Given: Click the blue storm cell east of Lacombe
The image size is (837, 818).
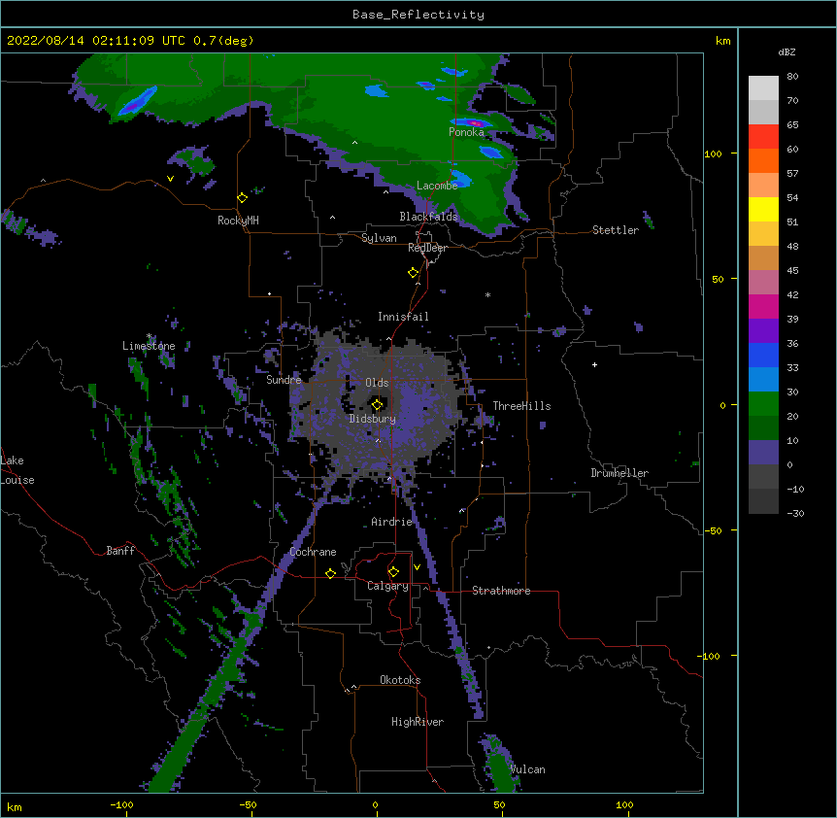Looking at the screenshot, I should (x=462, y=178).
